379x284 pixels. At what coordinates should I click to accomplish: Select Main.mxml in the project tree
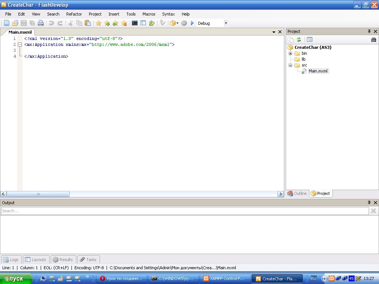pos(318,71)
